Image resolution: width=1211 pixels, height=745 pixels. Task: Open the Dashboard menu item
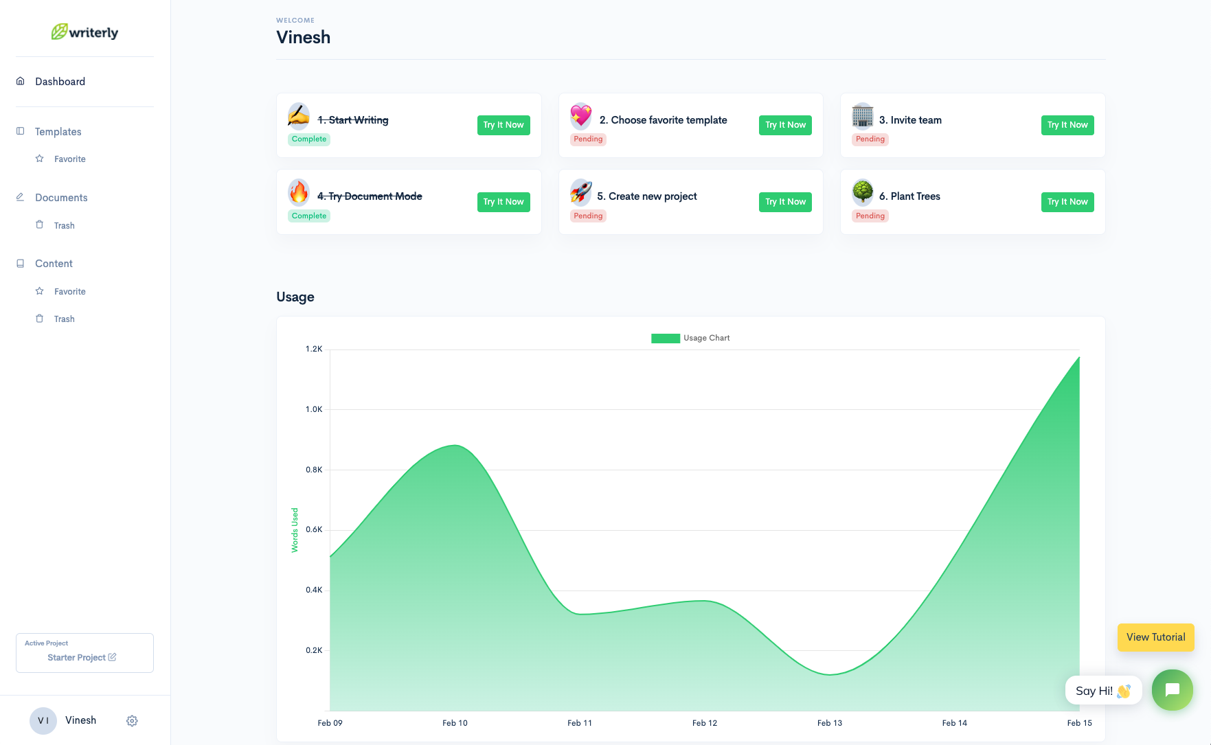(x=60, y=82)
